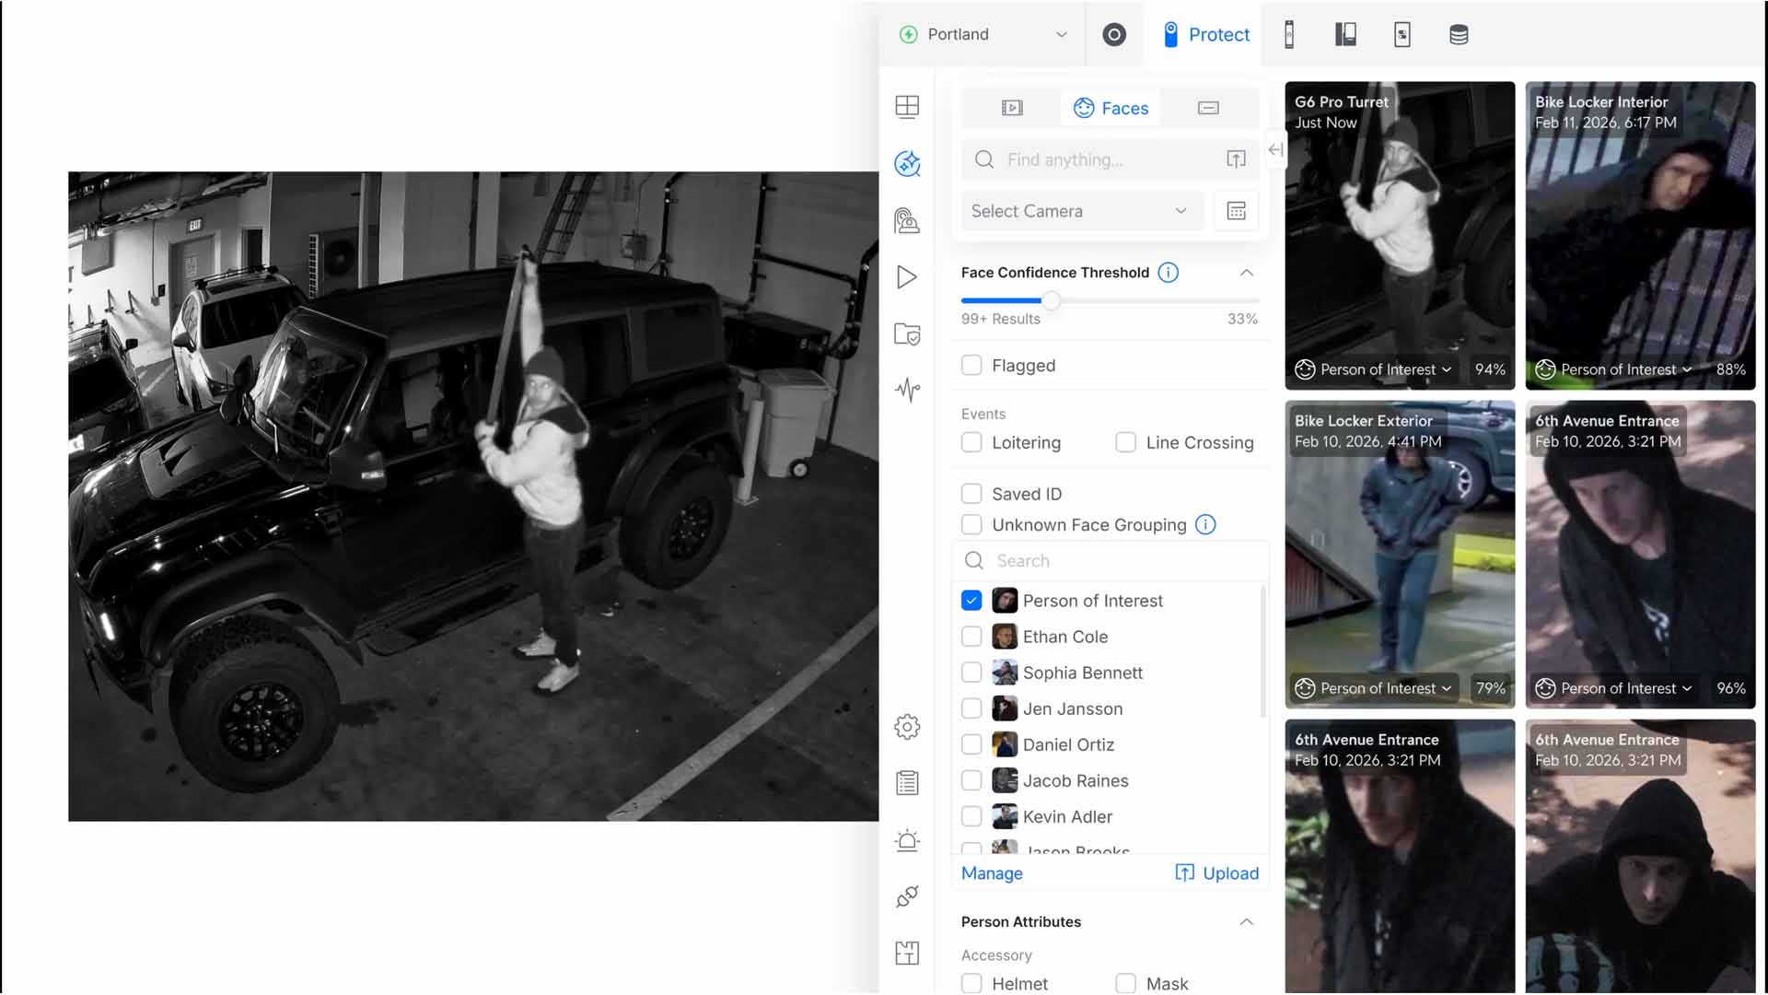Open the G6 Pro Turret detection thumbnail
1768x995 pixels.
coord(1399,235)
